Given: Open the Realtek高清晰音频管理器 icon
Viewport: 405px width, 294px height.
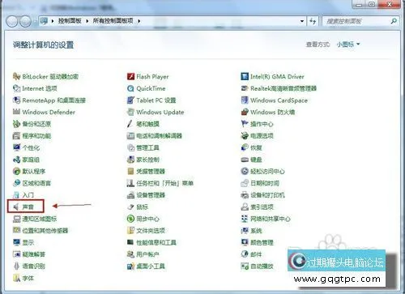Looking at the screenshot, I should 245,88.
